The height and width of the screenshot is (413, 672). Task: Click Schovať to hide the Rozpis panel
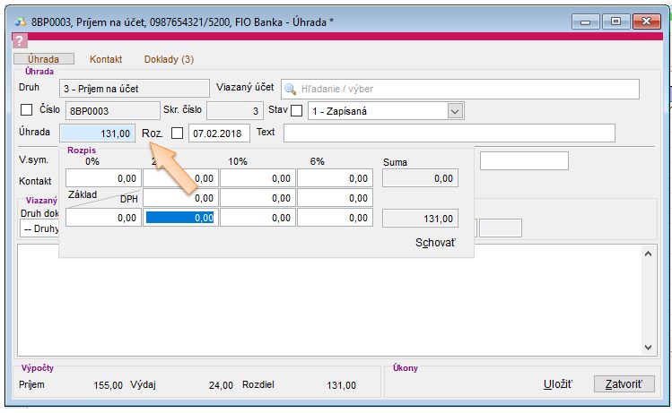tap(435, 243)
